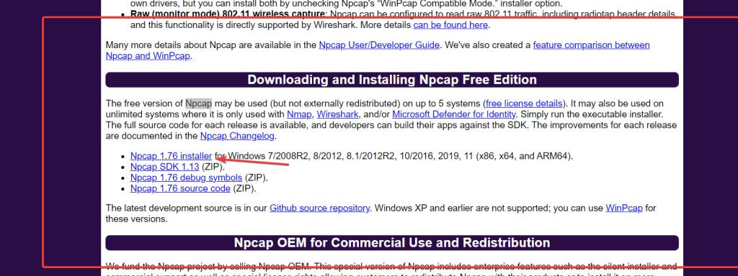Download Npcap 1.76 debug symbols
The width and height of the screenshot is (738, 276).
tap(187, 178)
